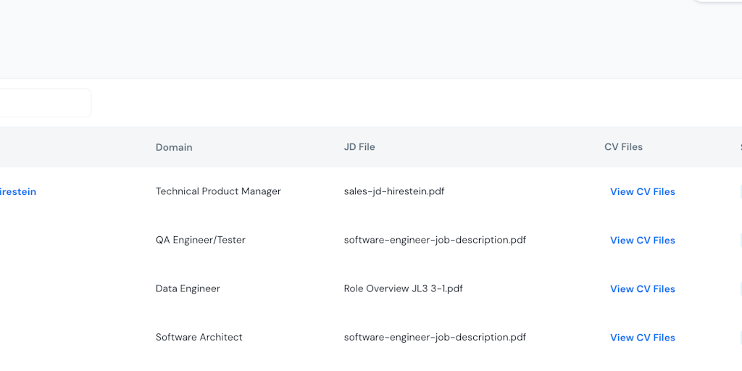Click the sales-jd-hirestein.pdf file name
The height and width of the screenshot is (371, 742).
[x=394, y=192]
